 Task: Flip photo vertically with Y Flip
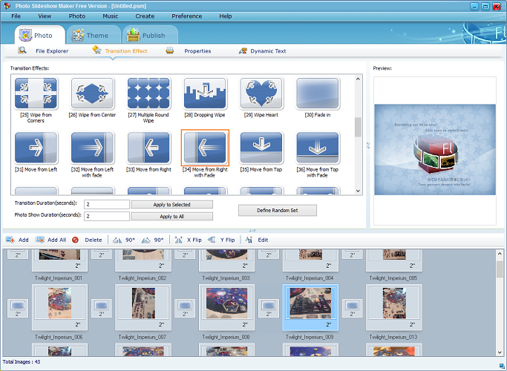(x=222, y=240)
